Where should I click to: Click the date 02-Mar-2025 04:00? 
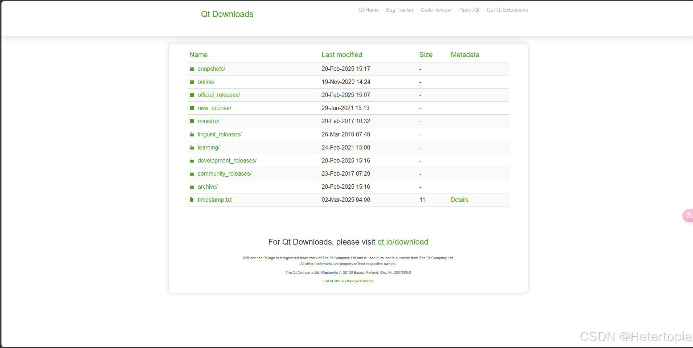coord(346,200)
